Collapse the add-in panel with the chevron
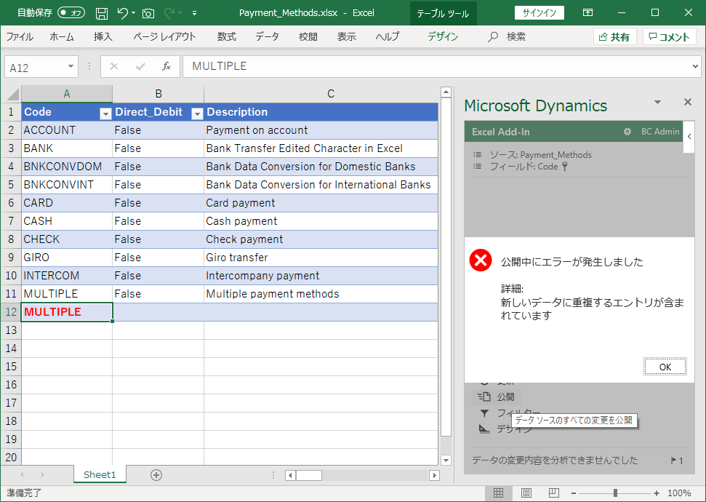This screenshot has height=502, width=706. (x=689, y=136)
